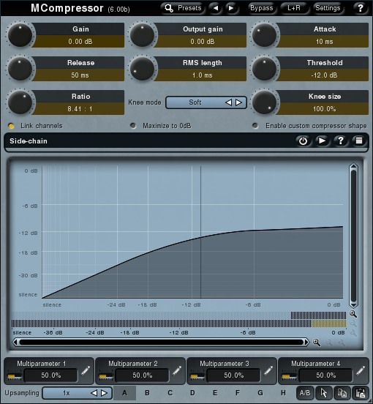Click the A/B comparison button

click(x=305, y=393)
